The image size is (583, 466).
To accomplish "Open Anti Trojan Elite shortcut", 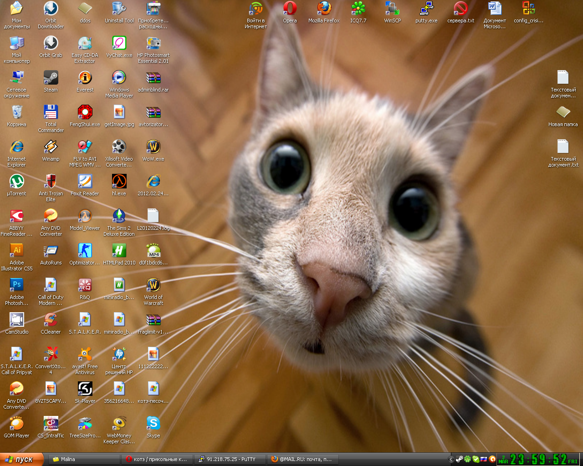I will pos(51,182).
